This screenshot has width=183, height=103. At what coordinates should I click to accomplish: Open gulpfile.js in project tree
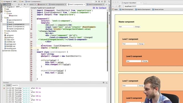click(9, 37)
